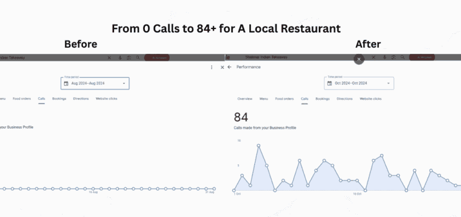This screenshot has height=217, width=461.
Task: Open the three-dot menu in the Before panel
Action: point(211,68)
